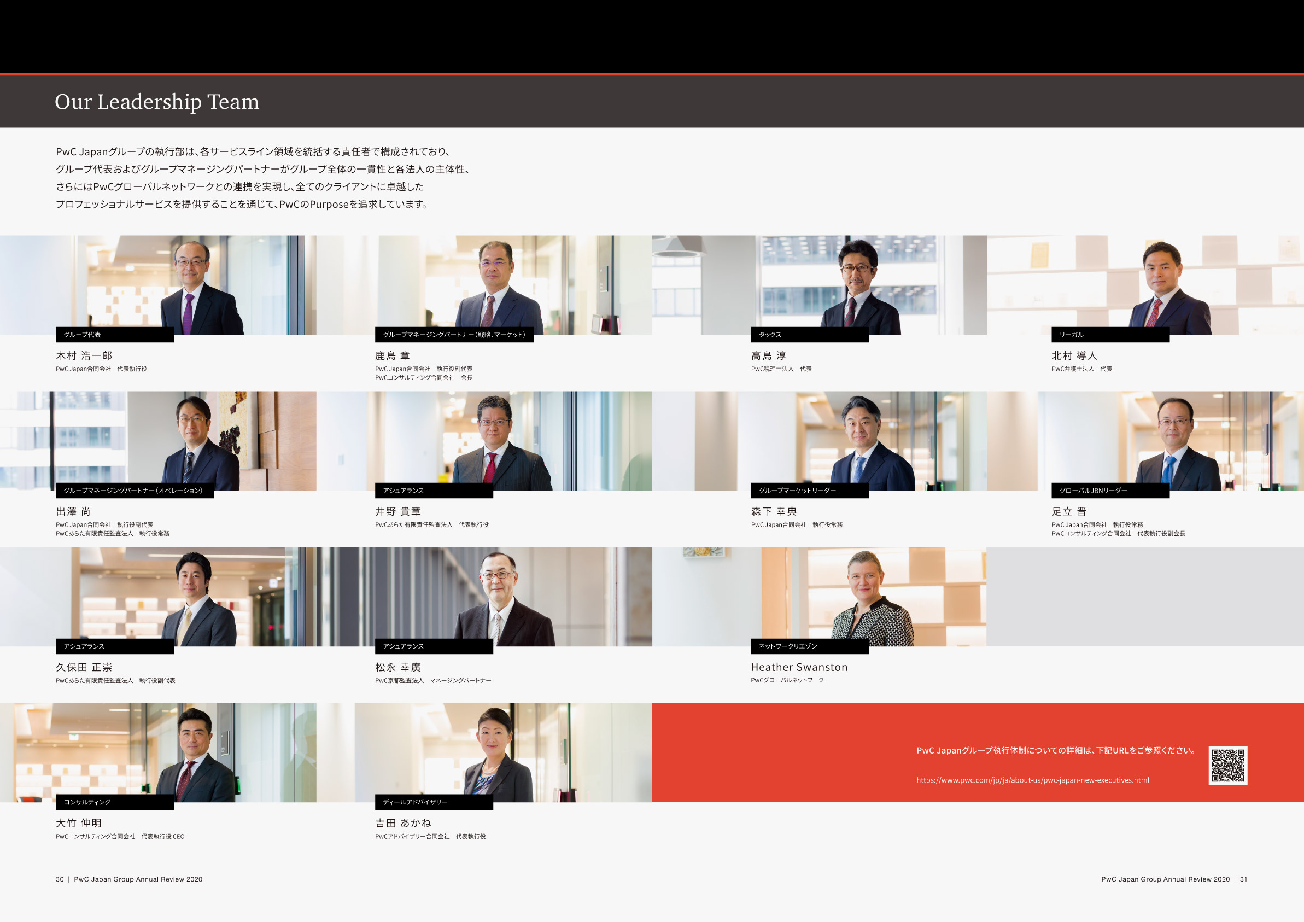Click the QR code in the red panel
The width and height of the screenshot is (1304, 922).
coord(1227,765)
